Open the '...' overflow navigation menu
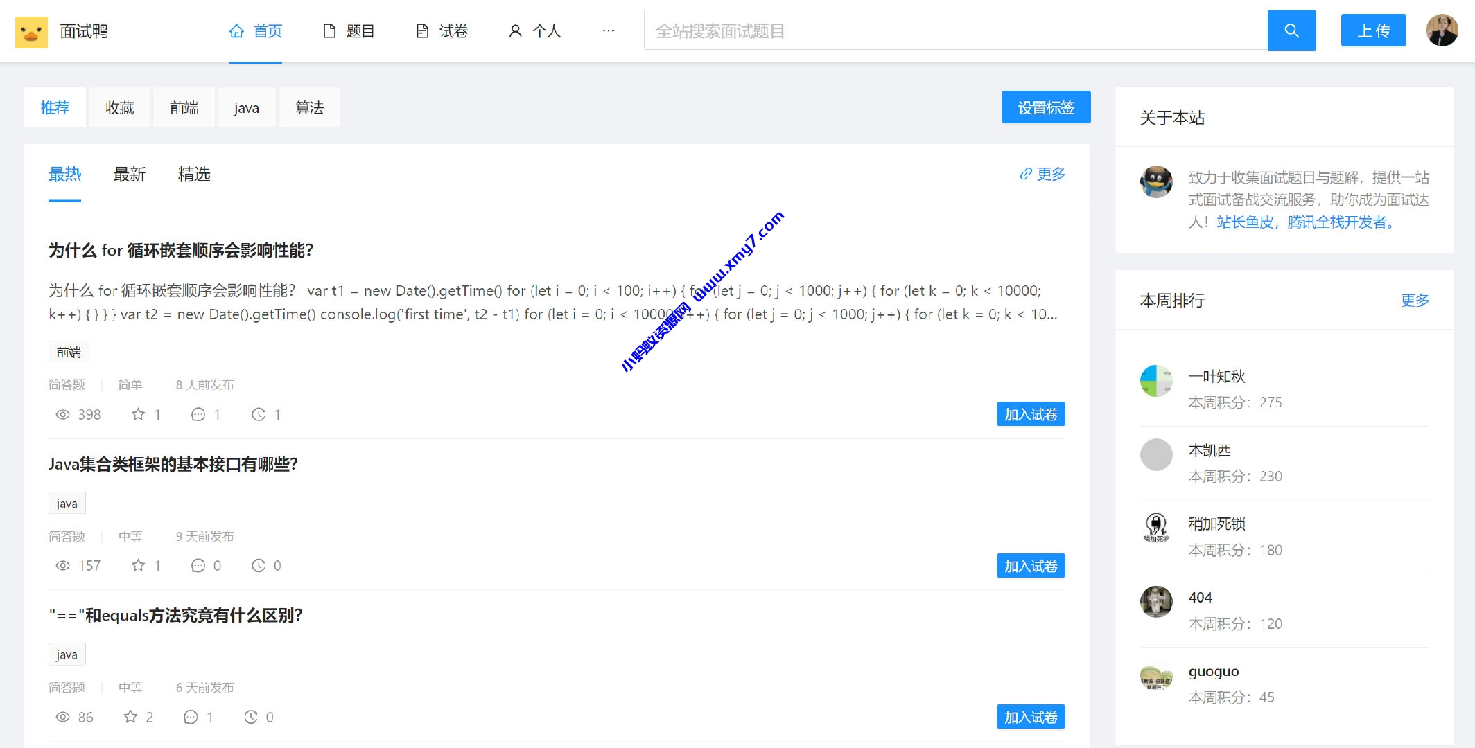Image resolution: width=1475 pixels, height=748 pixels. point(608,30)
